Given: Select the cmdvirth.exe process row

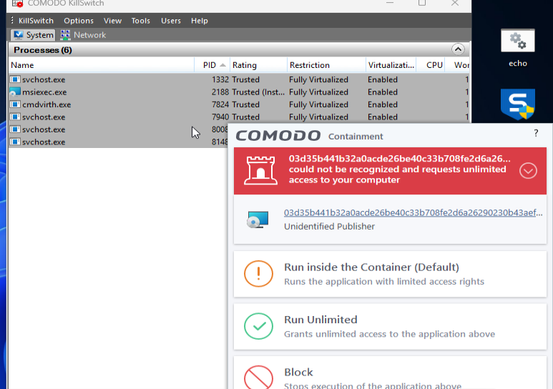Looking at the screenshot, I should point(239,104).
